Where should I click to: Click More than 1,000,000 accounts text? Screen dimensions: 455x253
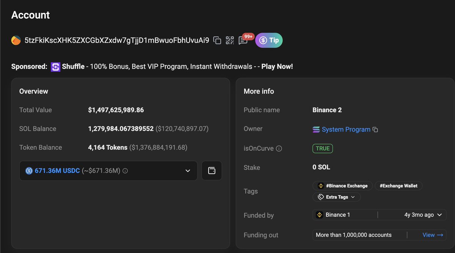click(354, 235)
